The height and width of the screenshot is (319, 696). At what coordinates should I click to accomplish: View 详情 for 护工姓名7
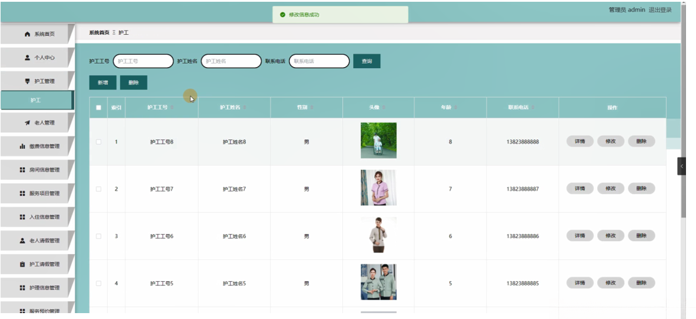(x=580, y=188)
